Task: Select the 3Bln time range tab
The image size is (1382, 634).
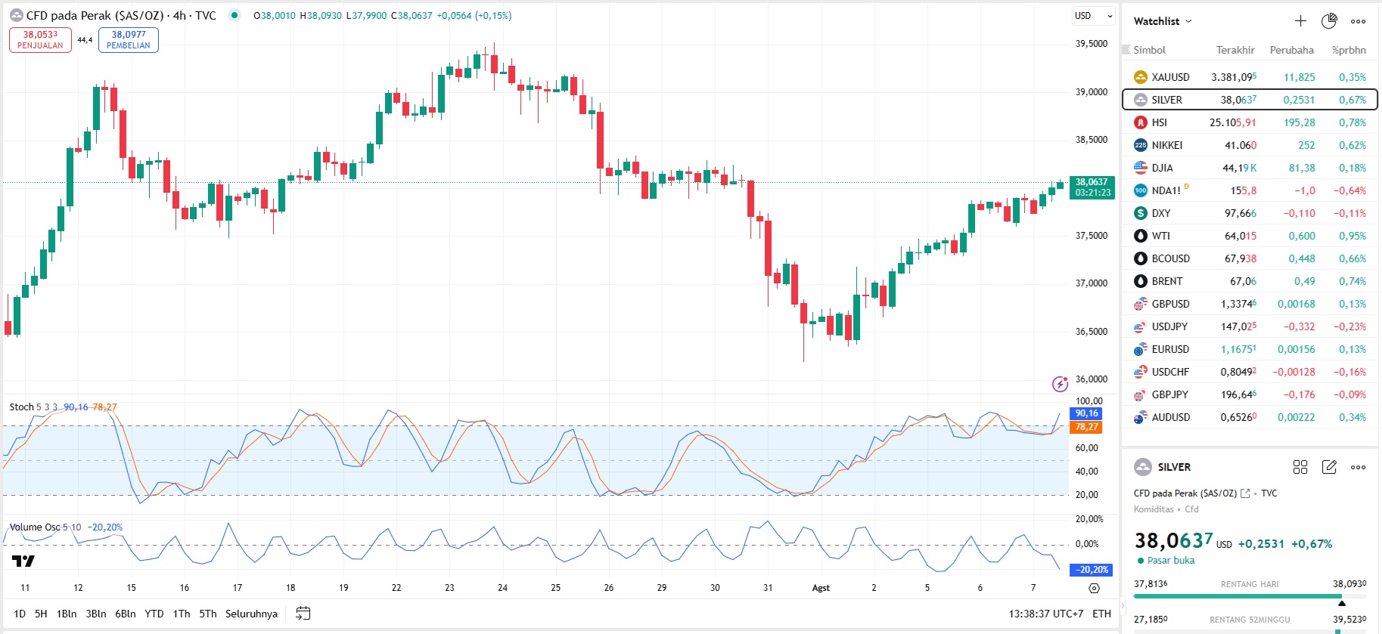Action: click(96, 614)
